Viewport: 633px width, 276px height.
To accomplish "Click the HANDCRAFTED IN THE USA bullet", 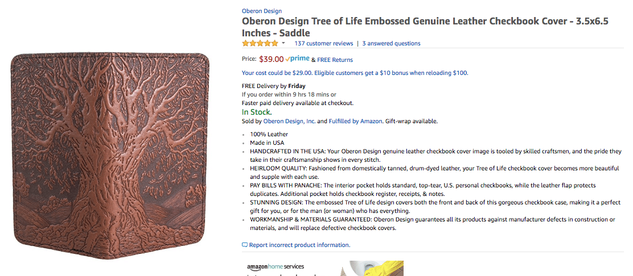I will [x=435, y=156].
